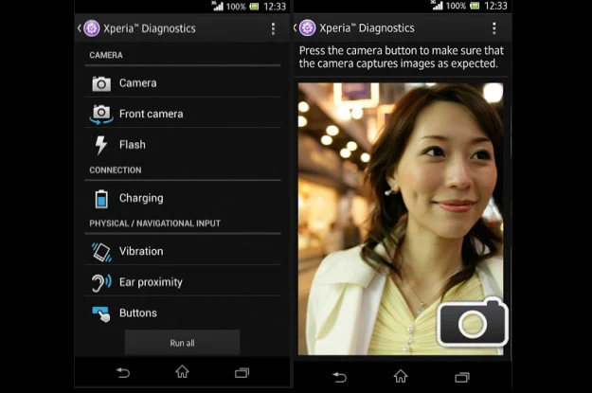The image size is (592, 393).
Task: Tap the 12:33 clock in right status bar
Action: click(495, 6)
